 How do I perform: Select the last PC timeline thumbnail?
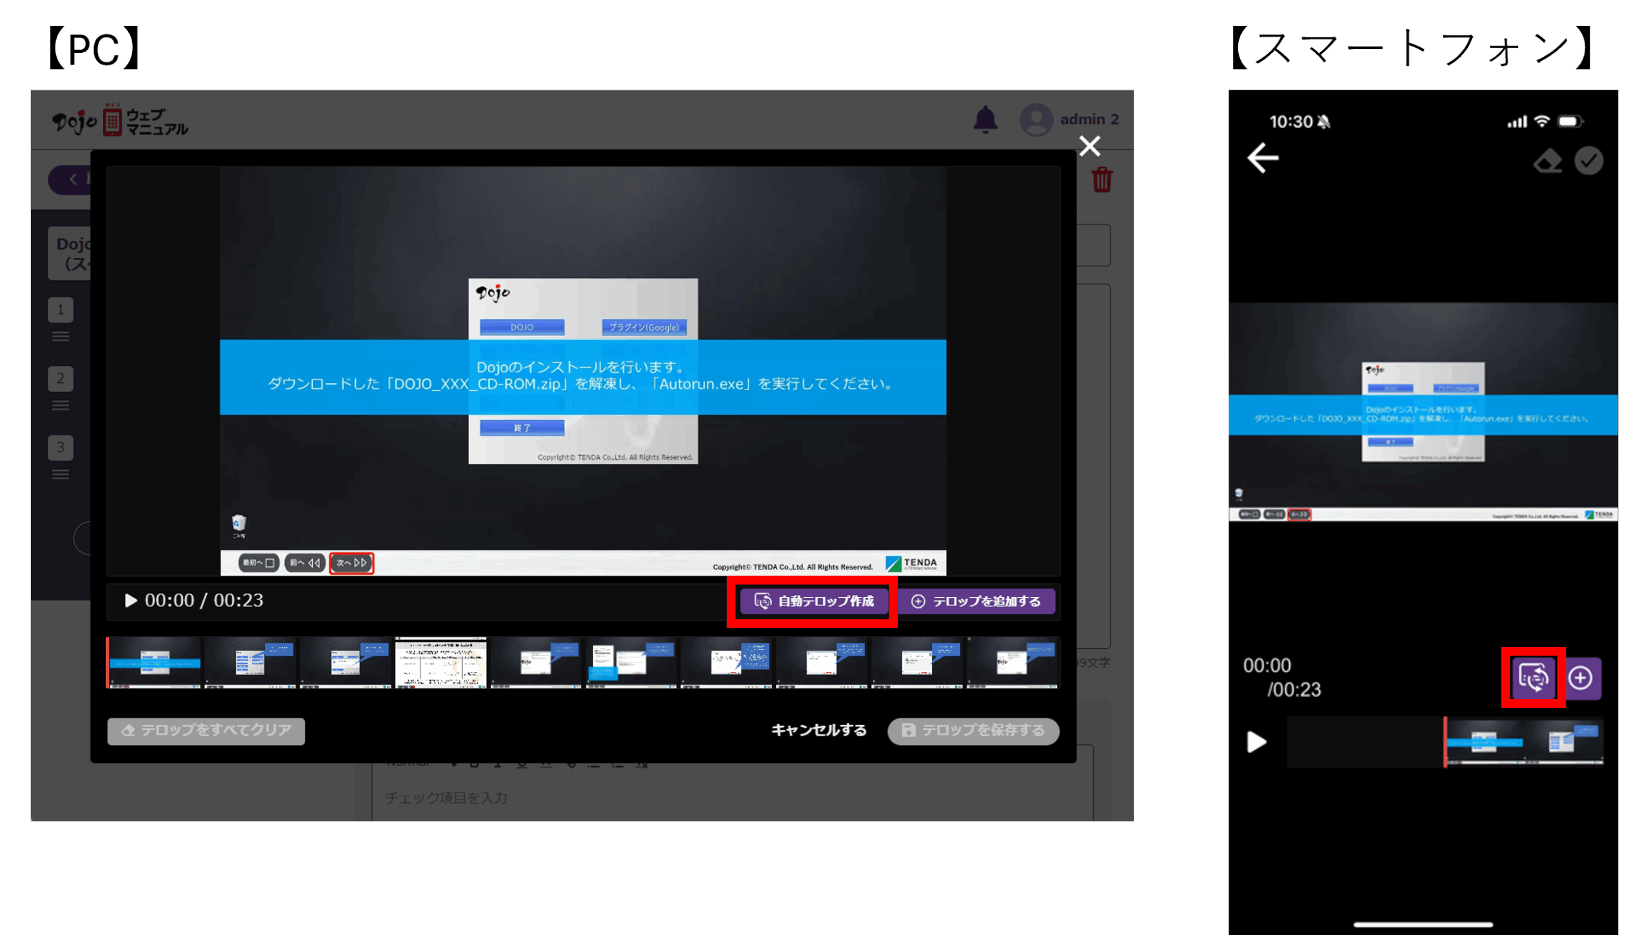tap(1013, 662)
